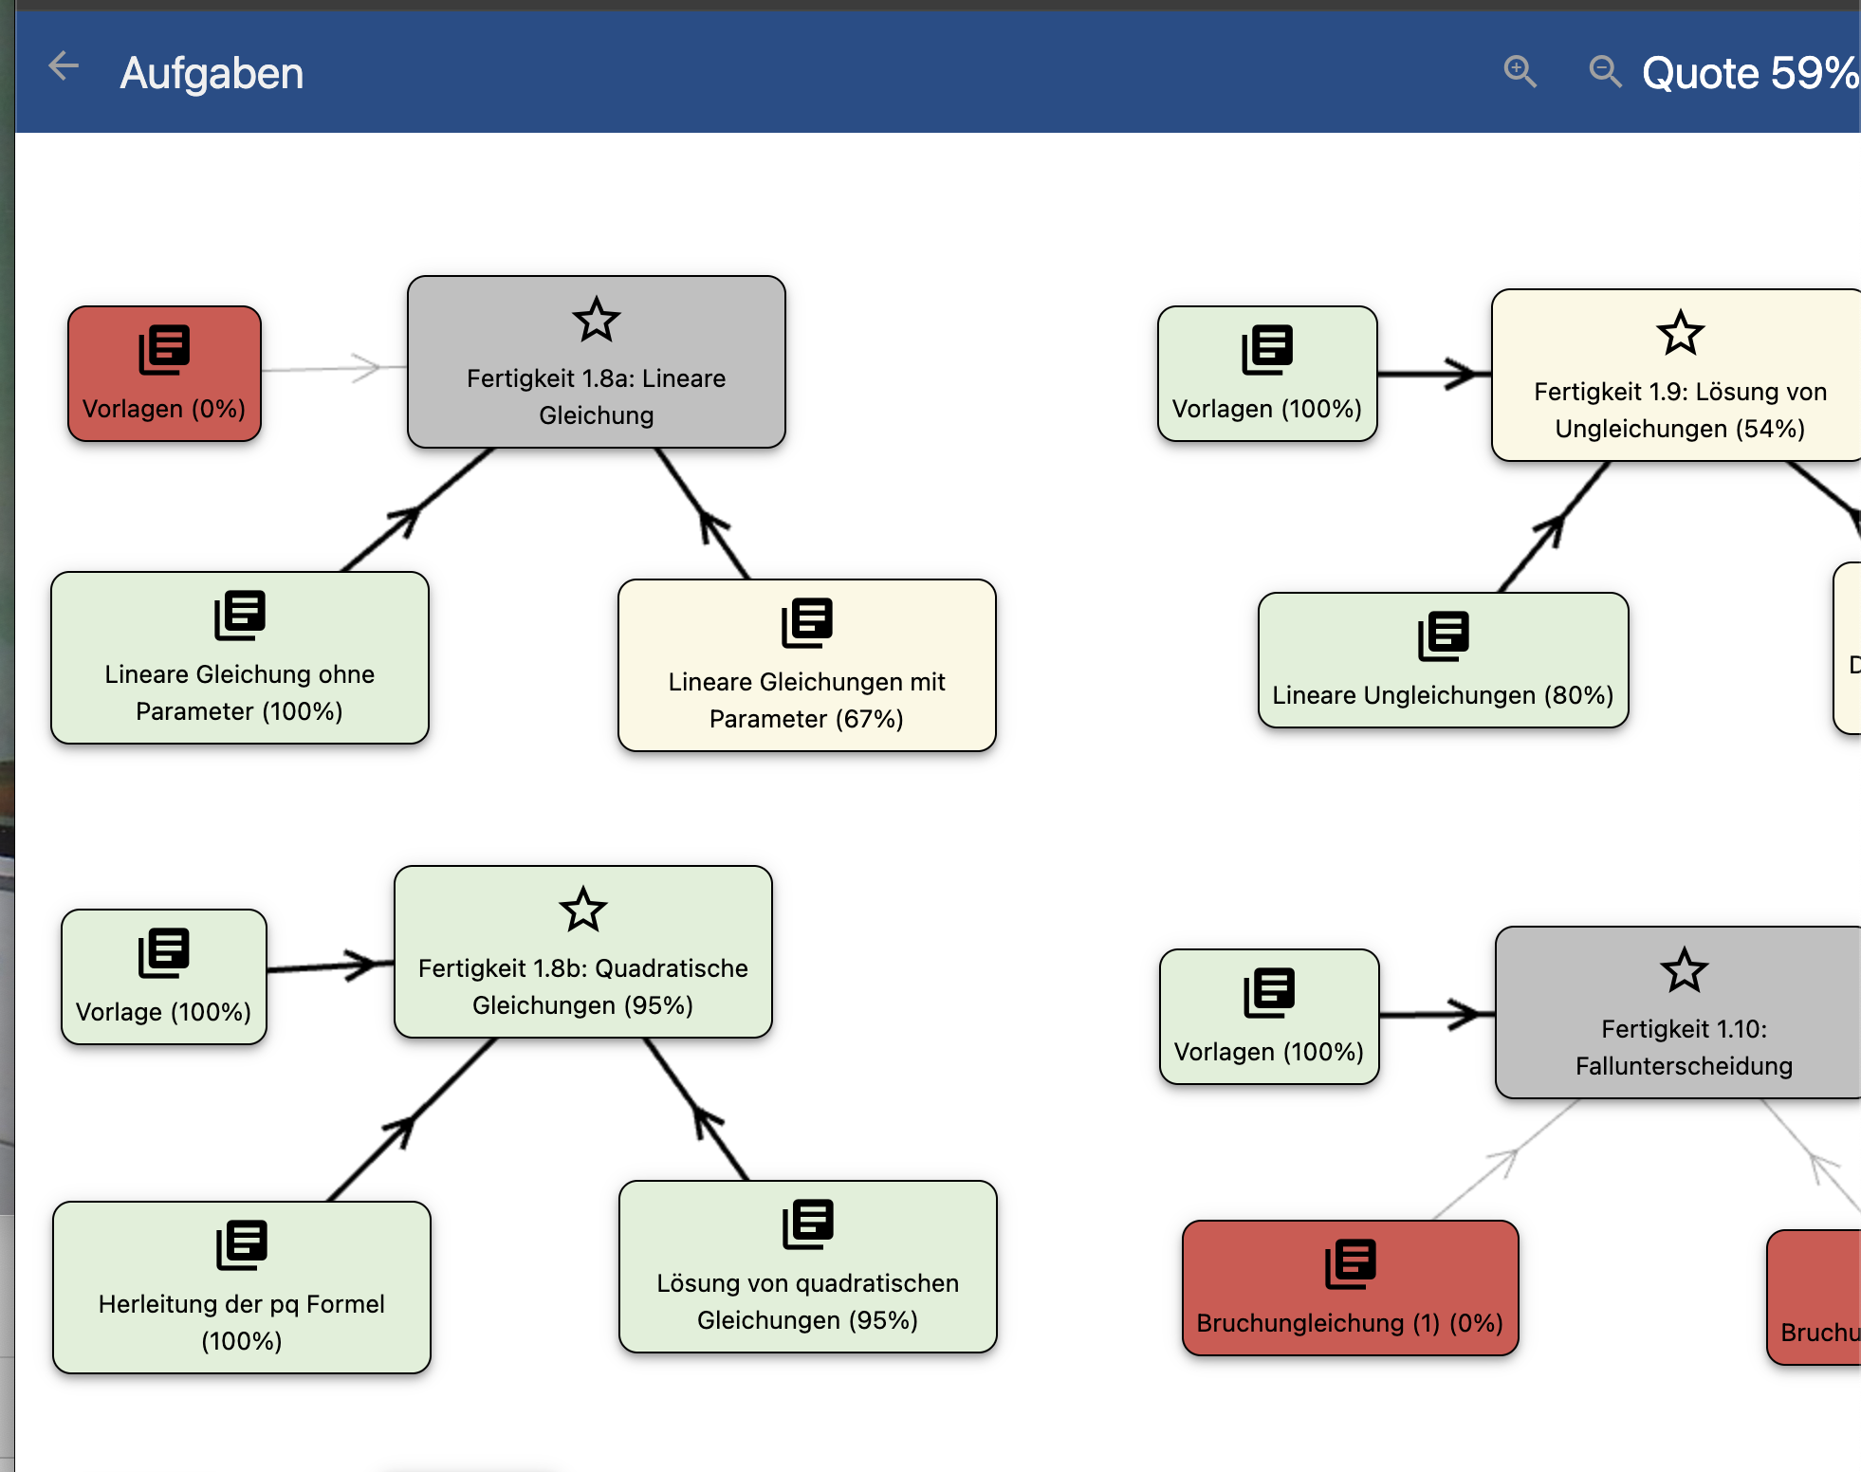This screenshot has width=1861, height=1472.
Task: Click the zoom out magnifier icon
Action: tap(1605, 71)
